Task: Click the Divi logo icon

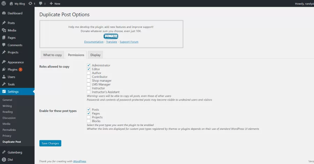Action: (x=4, y=159)
